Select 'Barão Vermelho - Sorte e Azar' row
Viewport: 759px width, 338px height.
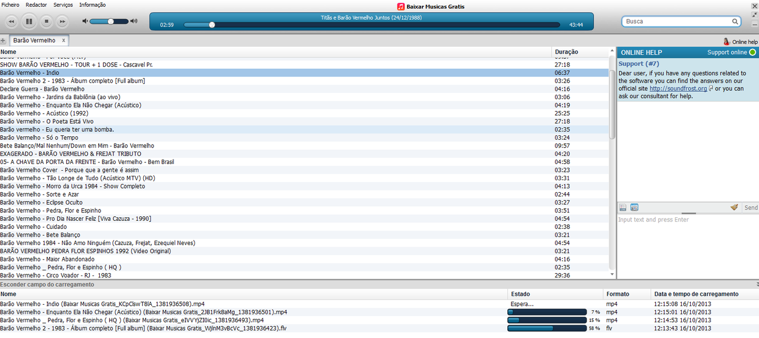pos(304,194)
